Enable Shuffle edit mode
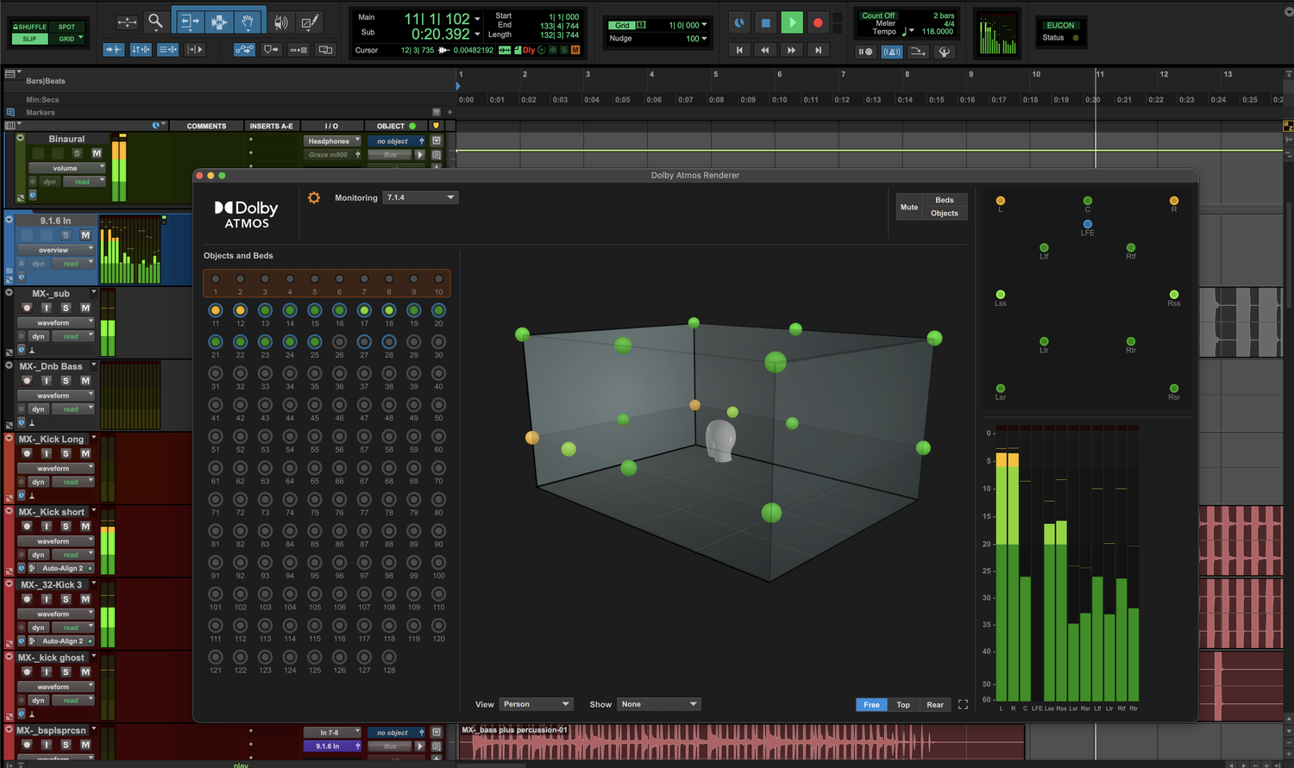1294x768 pixels. click(x=30, y=27)
